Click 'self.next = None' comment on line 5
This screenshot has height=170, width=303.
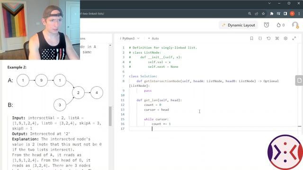click(x=163, y=67)
